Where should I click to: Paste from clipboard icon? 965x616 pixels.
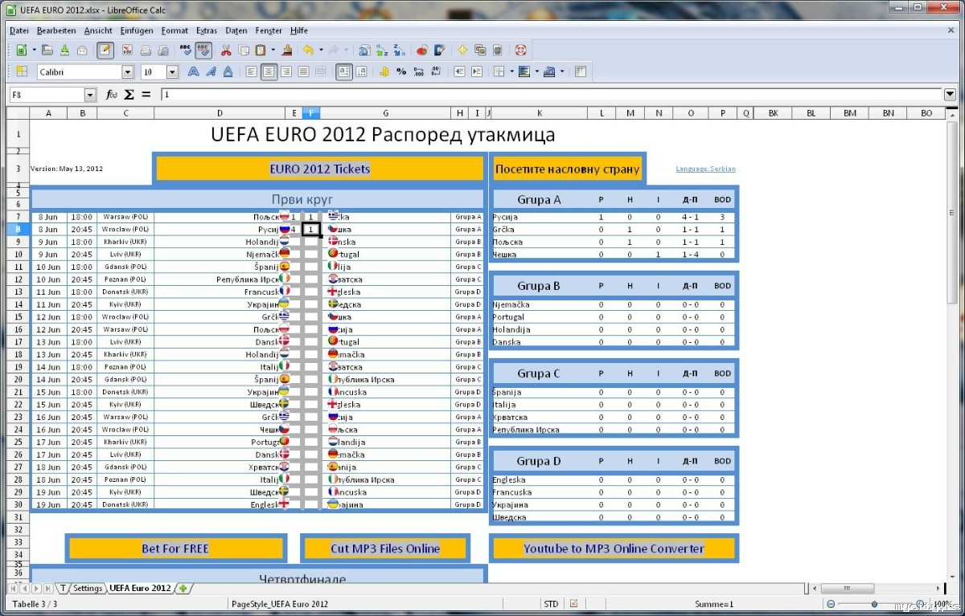coord(261,50)
